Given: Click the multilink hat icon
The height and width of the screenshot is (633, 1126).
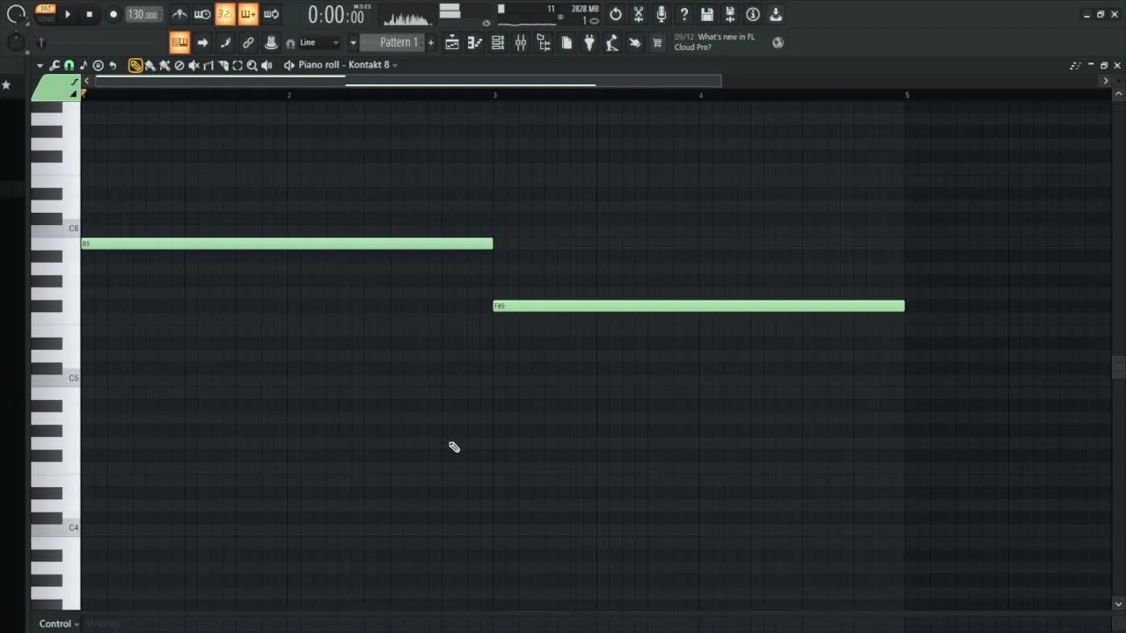Looking at the screenshot, I should click(271, 42).
